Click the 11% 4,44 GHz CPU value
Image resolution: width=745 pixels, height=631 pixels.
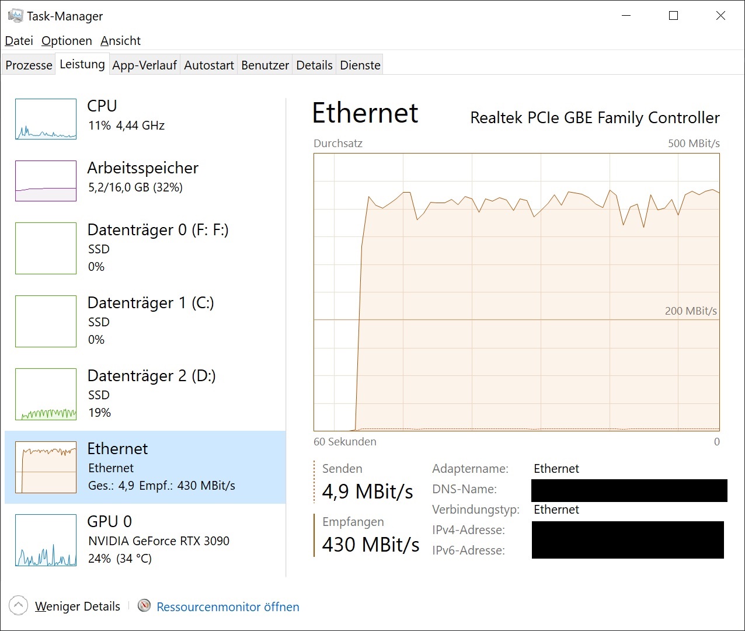[126, 125]
